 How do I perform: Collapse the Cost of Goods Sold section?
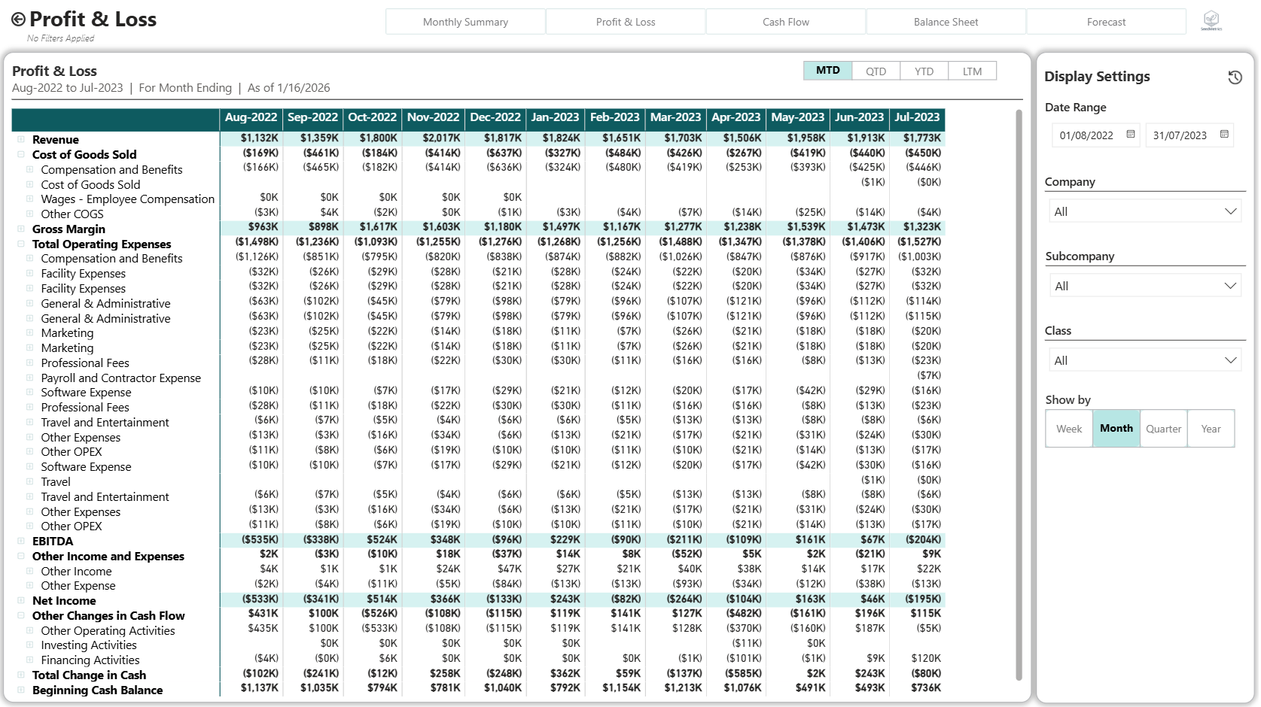[22, 154]
